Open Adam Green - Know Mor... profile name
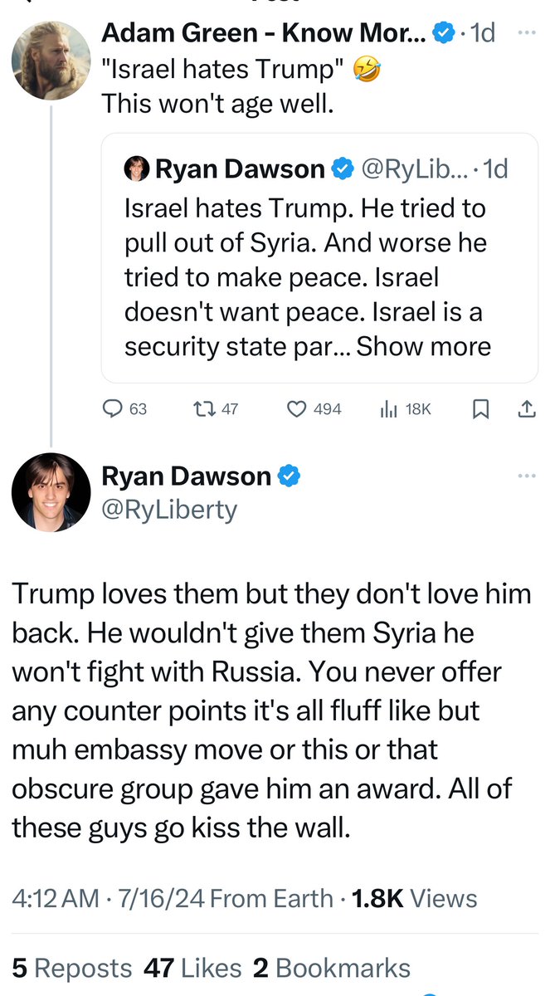Viewport: 550px width, 996px height. point(264,33)
